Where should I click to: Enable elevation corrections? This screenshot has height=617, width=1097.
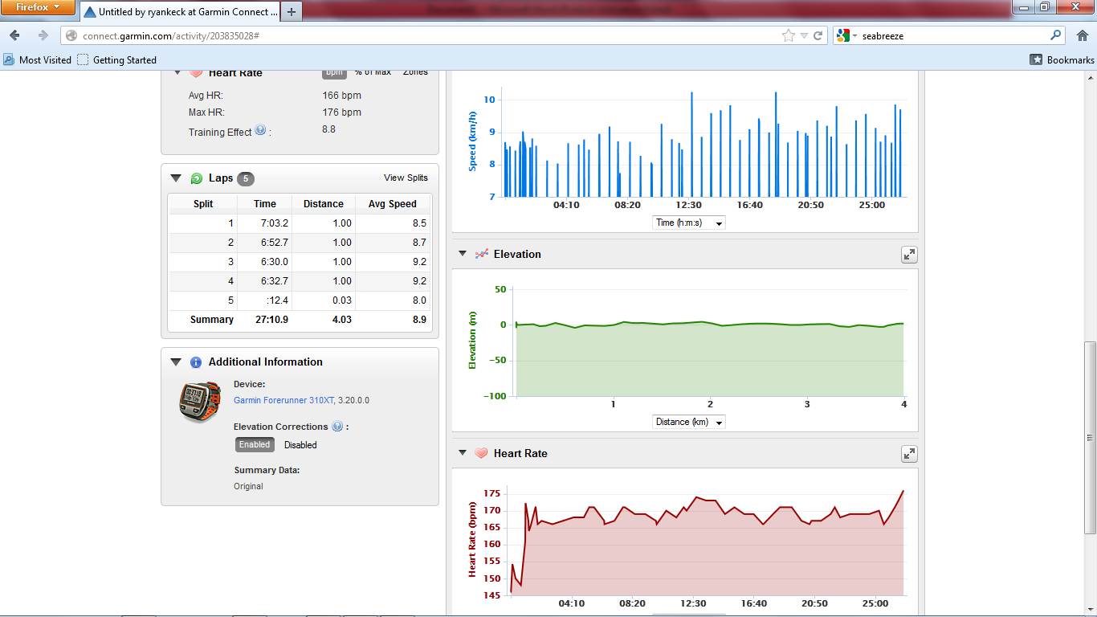point(255,445)
